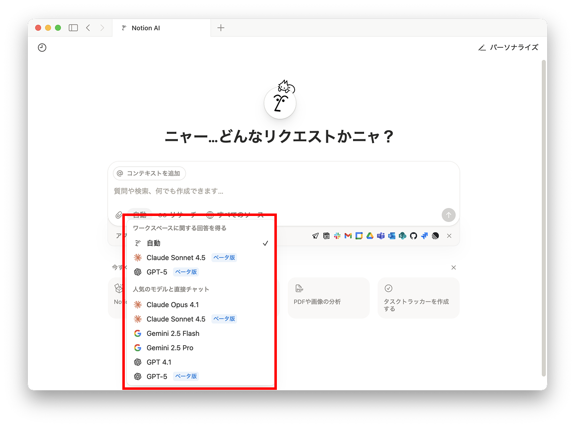Click the Microsoft Teams icon
575x427 pixels.
[x=381, y=236]
